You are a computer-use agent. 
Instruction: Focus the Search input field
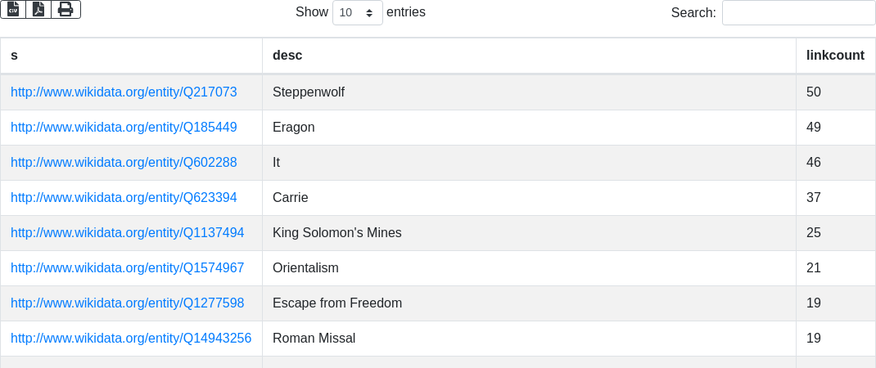[x=799, y=12]
